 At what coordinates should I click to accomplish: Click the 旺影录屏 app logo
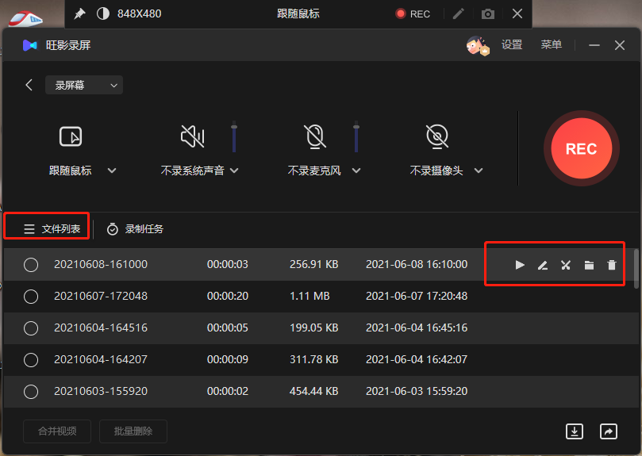click(x=29, y=45)
